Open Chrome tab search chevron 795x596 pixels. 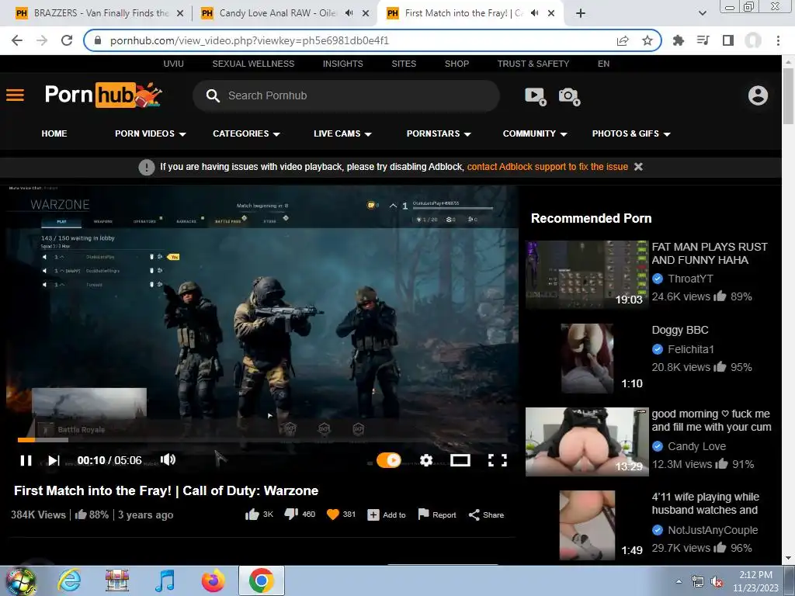pyautogui.click(x=702, y=13)
